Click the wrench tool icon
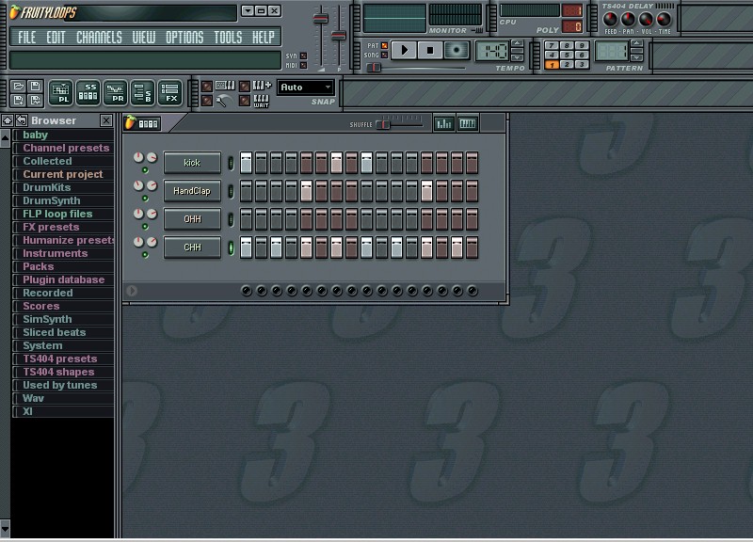The image size is (753, 542). pyautogui.click(x=222, y=101)
